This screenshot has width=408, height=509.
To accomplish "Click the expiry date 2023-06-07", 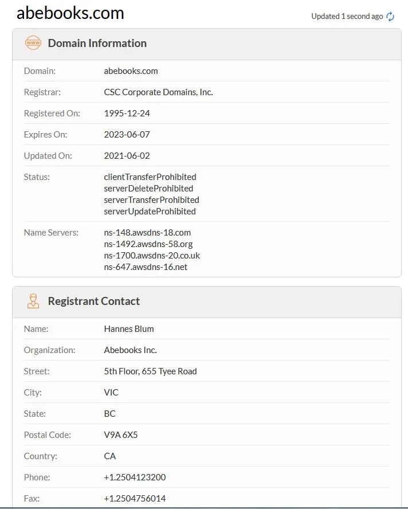I will [x=127, y=134].
